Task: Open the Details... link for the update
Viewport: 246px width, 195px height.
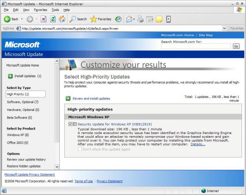Action: pos(198,144)
